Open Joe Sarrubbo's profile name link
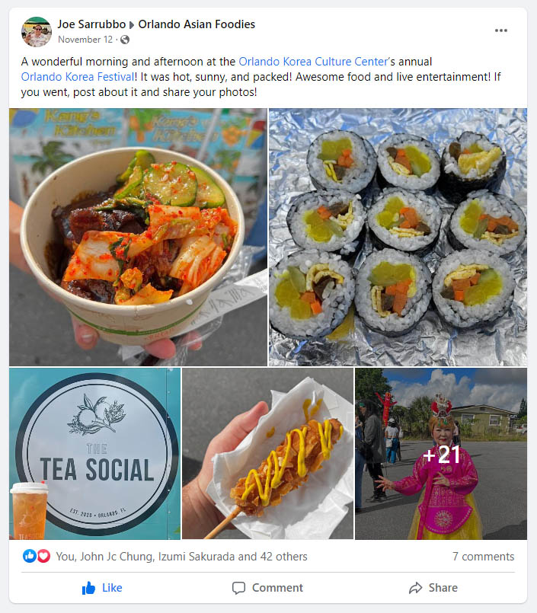The width and height of the screenshot is (537, 613). point(91,24)
